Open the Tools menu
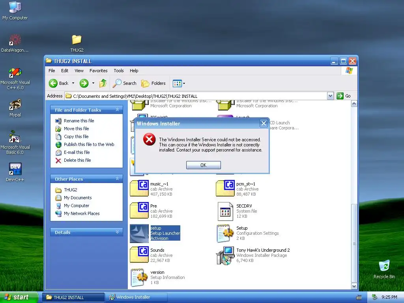Image resolution: width=404 pixels, height=303 pixels. point(119,71)
